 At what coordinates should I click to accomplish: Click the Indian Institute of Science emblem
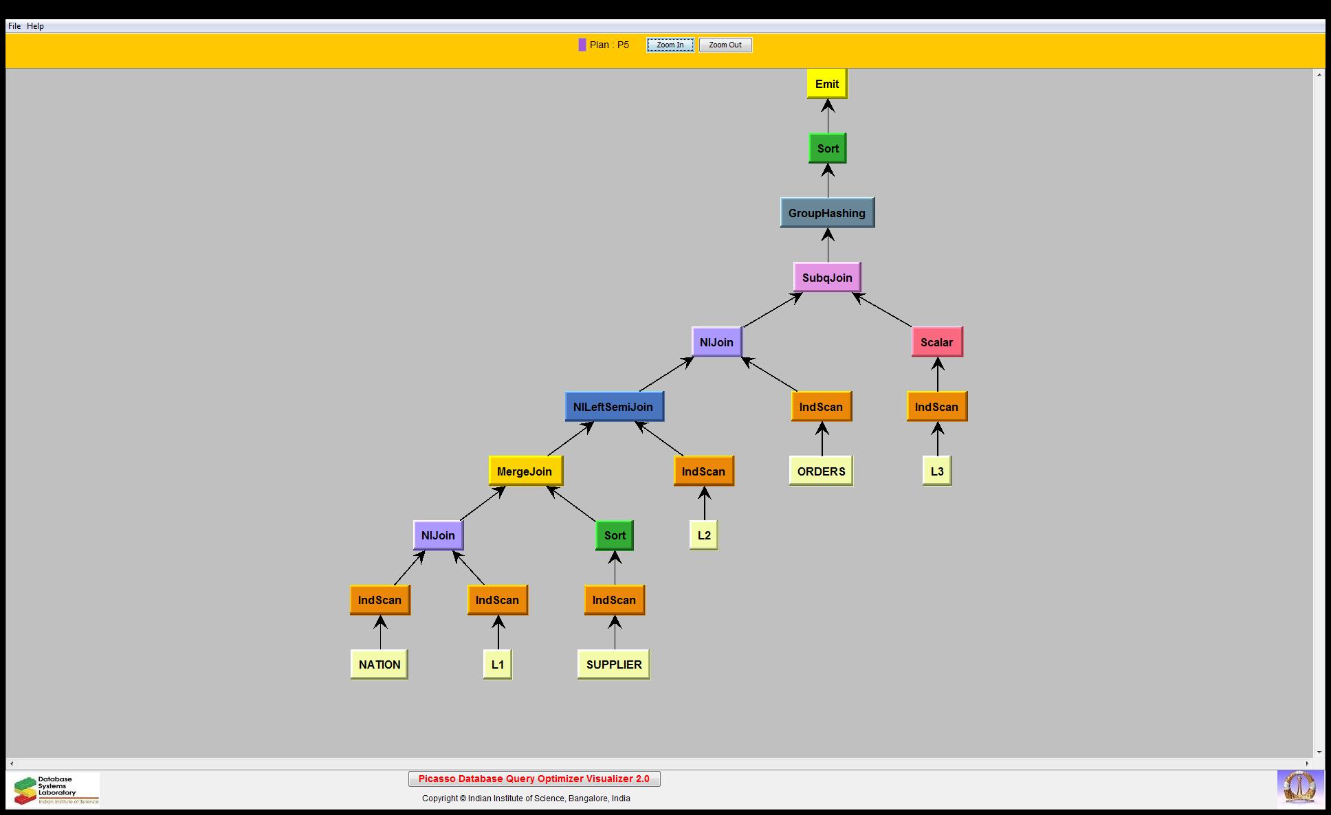pyautogui.click(x=1299, y=788)
